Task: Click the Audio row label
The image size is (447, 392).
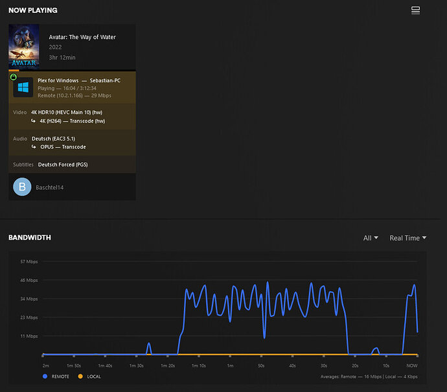Action: [20, 139]
